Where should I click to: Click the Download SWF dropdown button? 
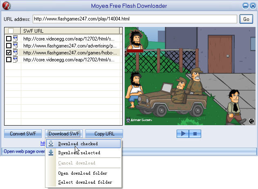64,134
